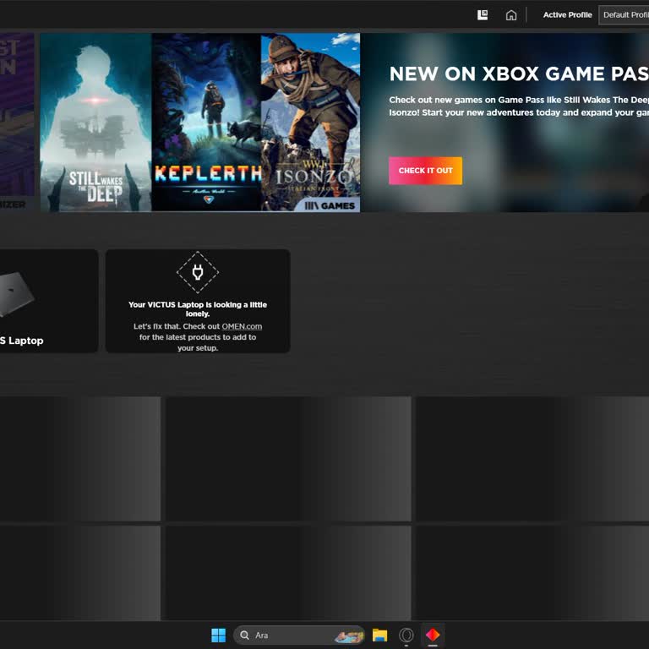Launch File Explorer from the taskbar

click(380, 635)
